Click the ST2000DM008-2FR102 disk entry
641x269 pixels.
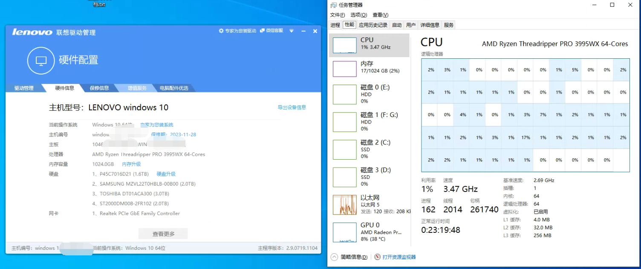pyautogui.click(x=130, y=203)
